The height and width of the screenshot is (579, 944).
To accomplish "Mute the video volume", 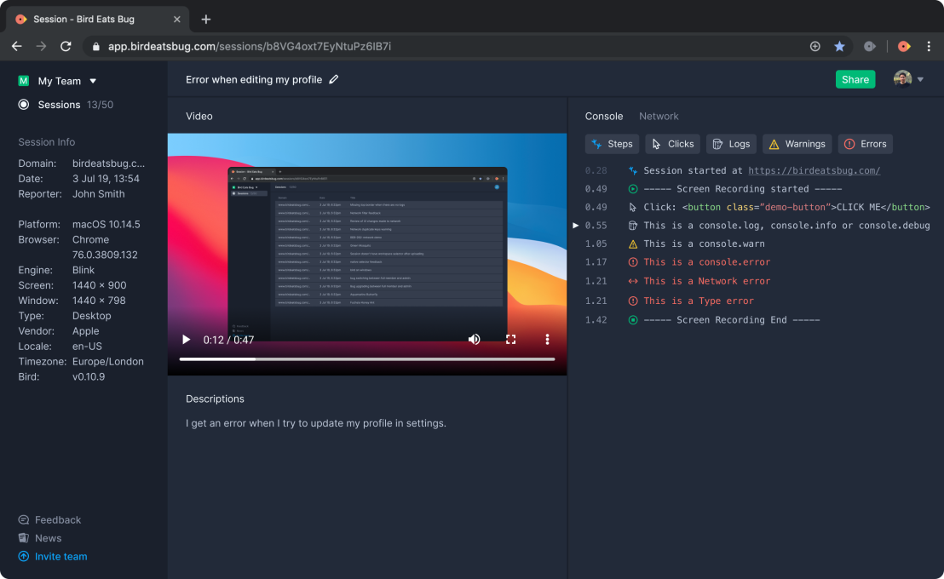I will point(475,340).
